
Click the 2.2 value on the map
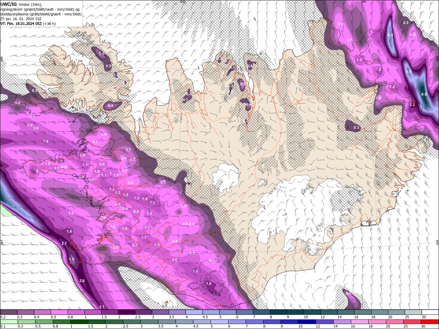pos(412,105)
